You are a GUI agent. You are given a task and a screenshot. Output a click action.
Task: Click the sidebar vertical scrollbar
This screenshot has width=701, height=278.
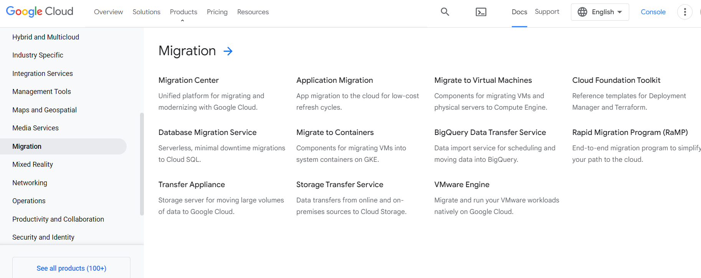[x=142, y=164]
